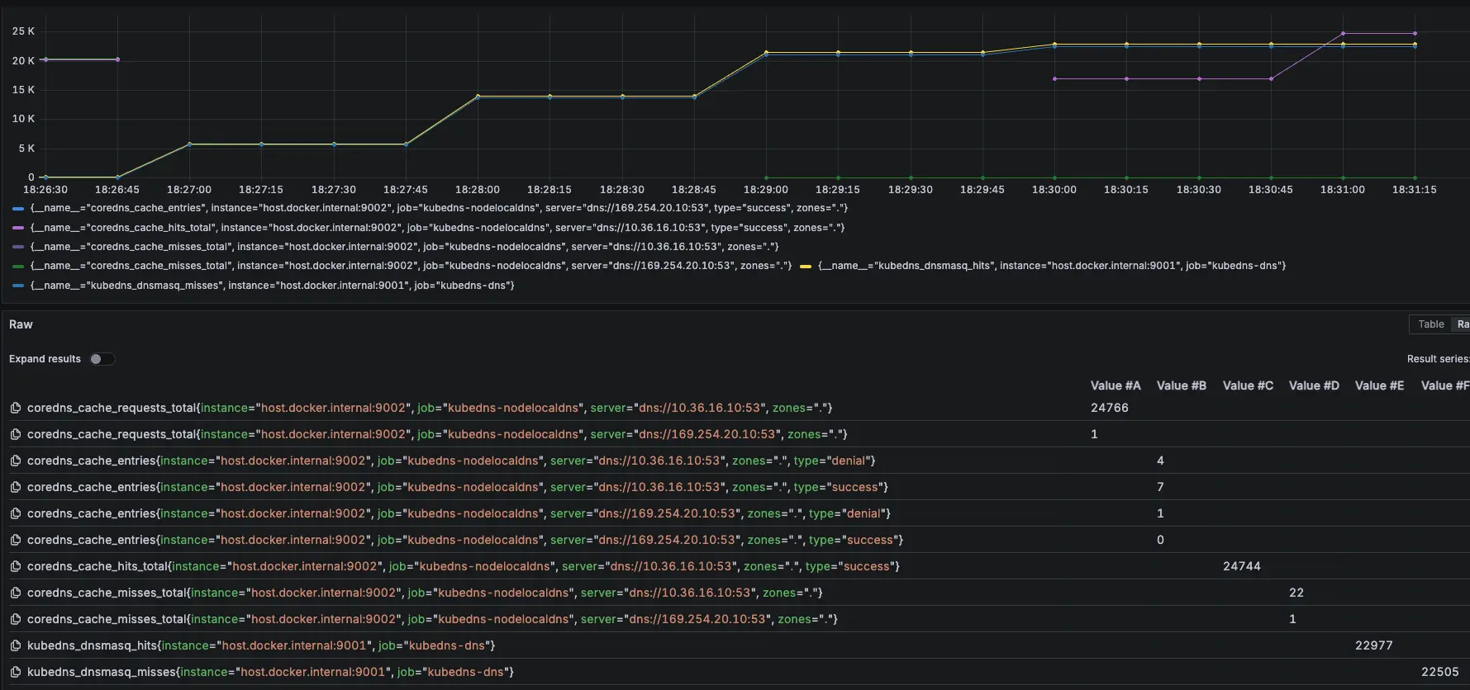Switch to the Table view tab
Image resolution: width=1470 pixels, height=690 pixels.
pyautogui.click(x=1430, y=324)
